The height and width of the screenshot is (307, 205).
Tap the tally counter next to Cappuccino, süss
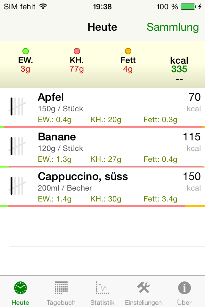click(17, 185)
